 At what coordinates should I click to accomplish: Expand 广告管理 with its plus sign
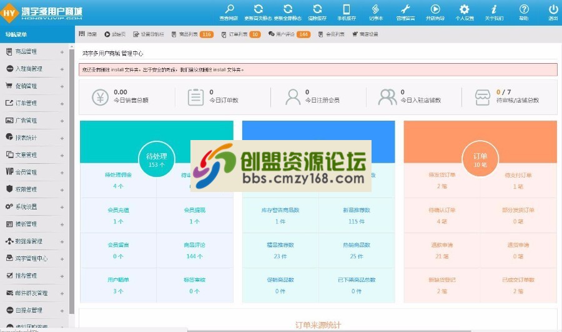[x=62, y=121]
